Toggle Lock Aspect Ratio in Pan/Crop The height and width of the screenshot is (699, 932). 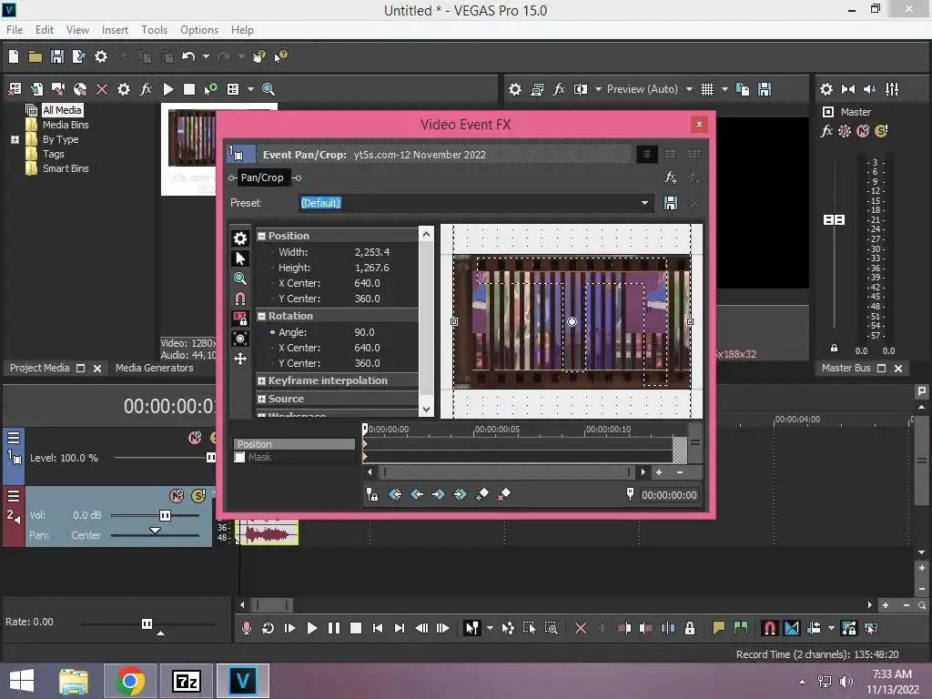click(240, 319)
